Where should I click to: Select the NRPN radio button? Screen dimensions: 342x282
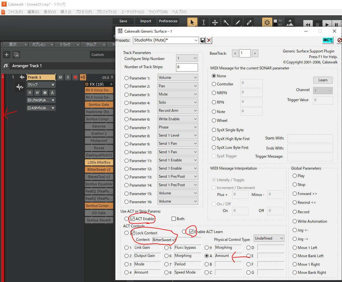pyautogui.click(x=214, y=93)
